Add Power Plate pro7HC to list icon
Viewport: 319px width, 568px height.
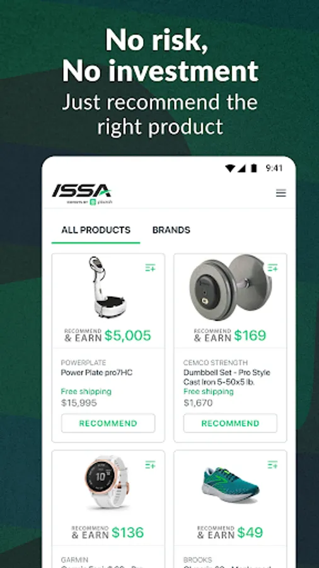click(150, 268)
